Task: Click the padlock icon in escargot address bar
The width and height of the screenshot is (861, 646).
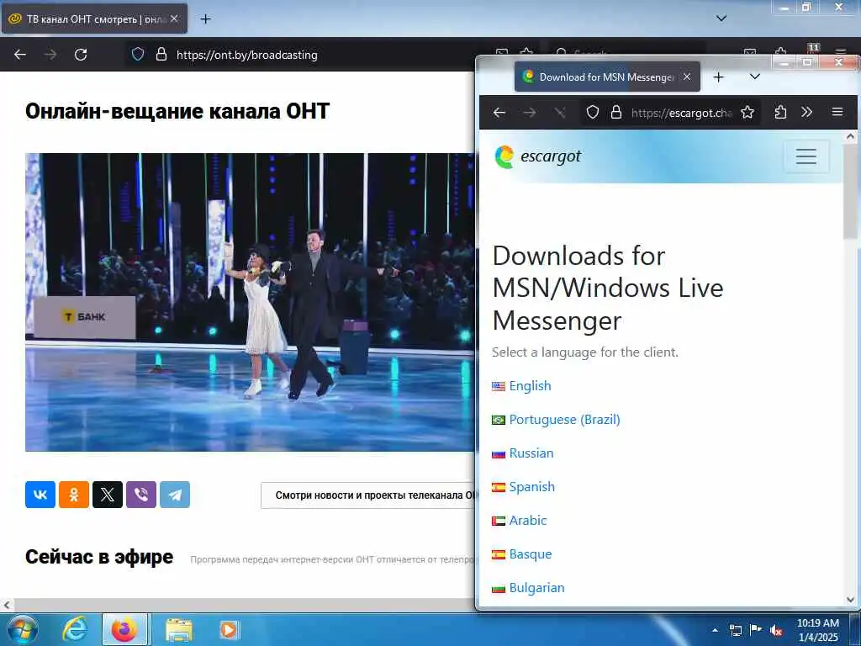Action: point(616,113)
